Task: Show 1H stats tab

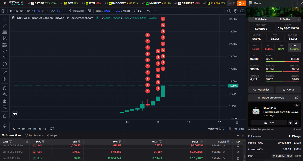Action: (268, 47)
